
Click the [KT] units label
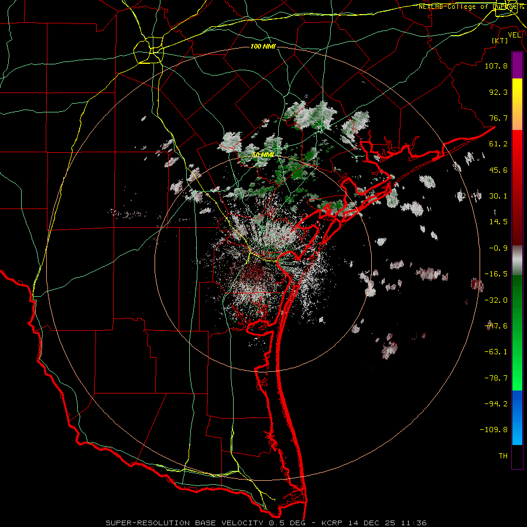[500, 40]
